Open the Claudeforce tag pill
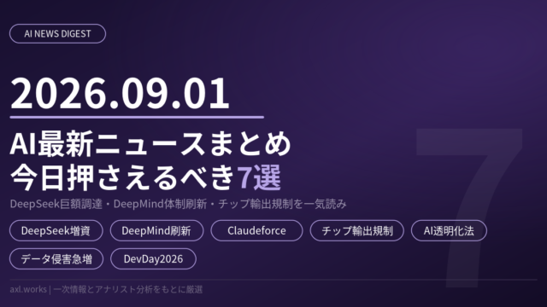 point(256,231)
